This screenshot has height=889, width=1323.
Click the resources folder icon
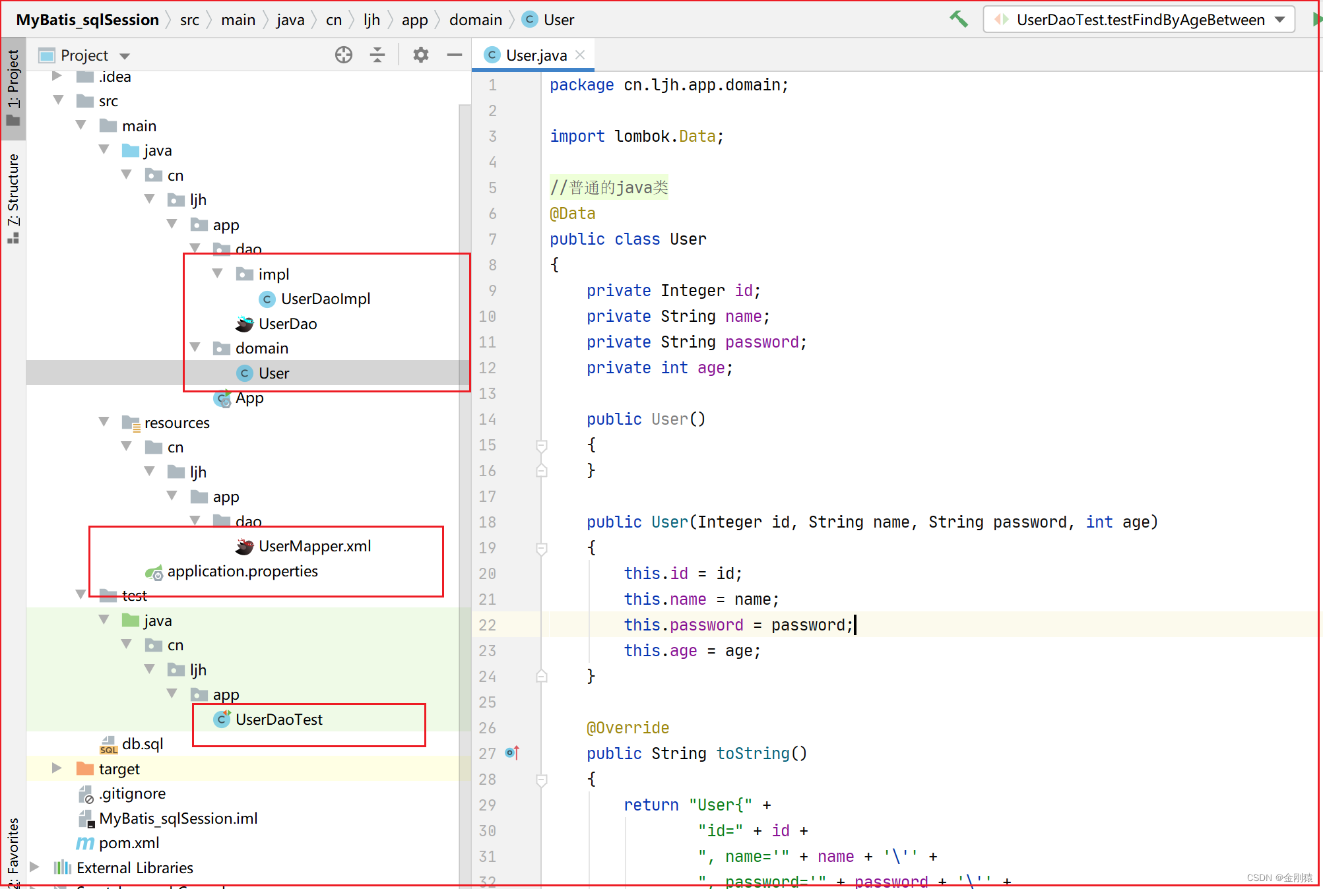coord(131,423)
